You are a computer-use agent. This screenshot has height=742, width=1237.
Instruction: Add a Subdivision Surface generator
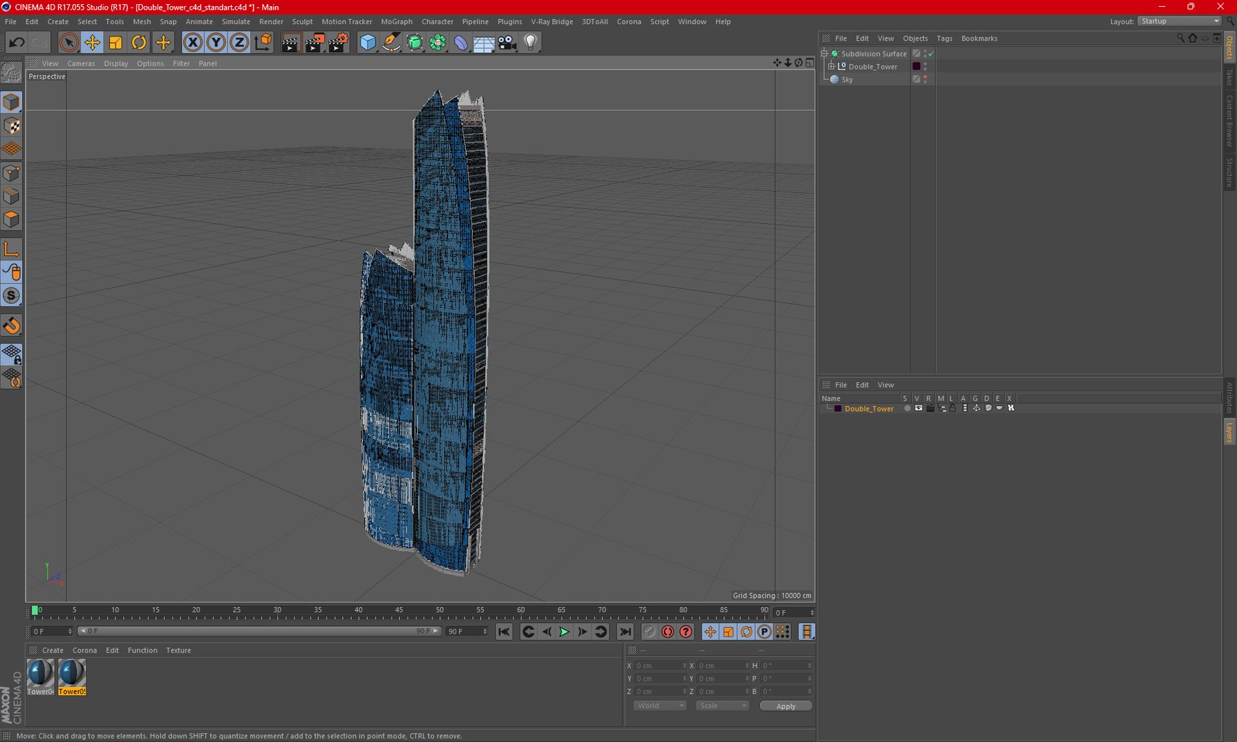tap(414, 43)
